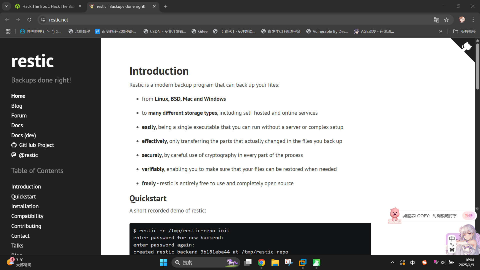This screenshot has height=270, width=480.
Task: Open volume control in tray
Action: 443,262
